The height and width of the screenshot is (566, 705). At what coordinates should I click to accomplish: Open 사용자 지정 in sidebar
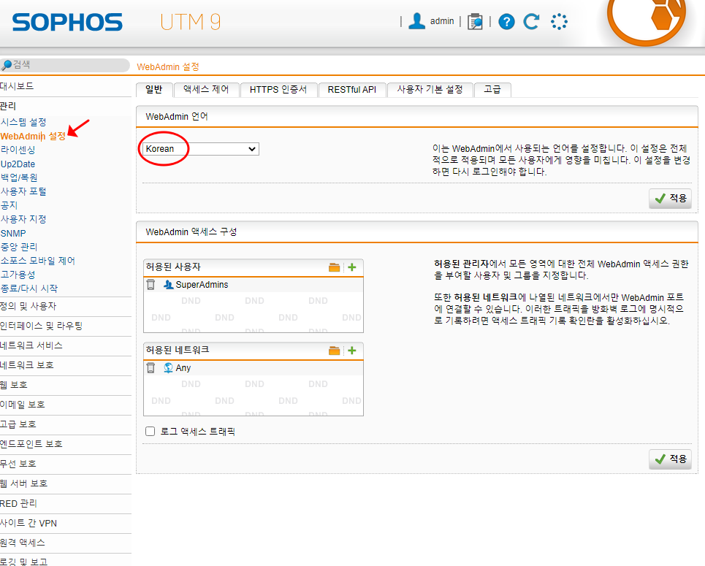coord(23,219)
